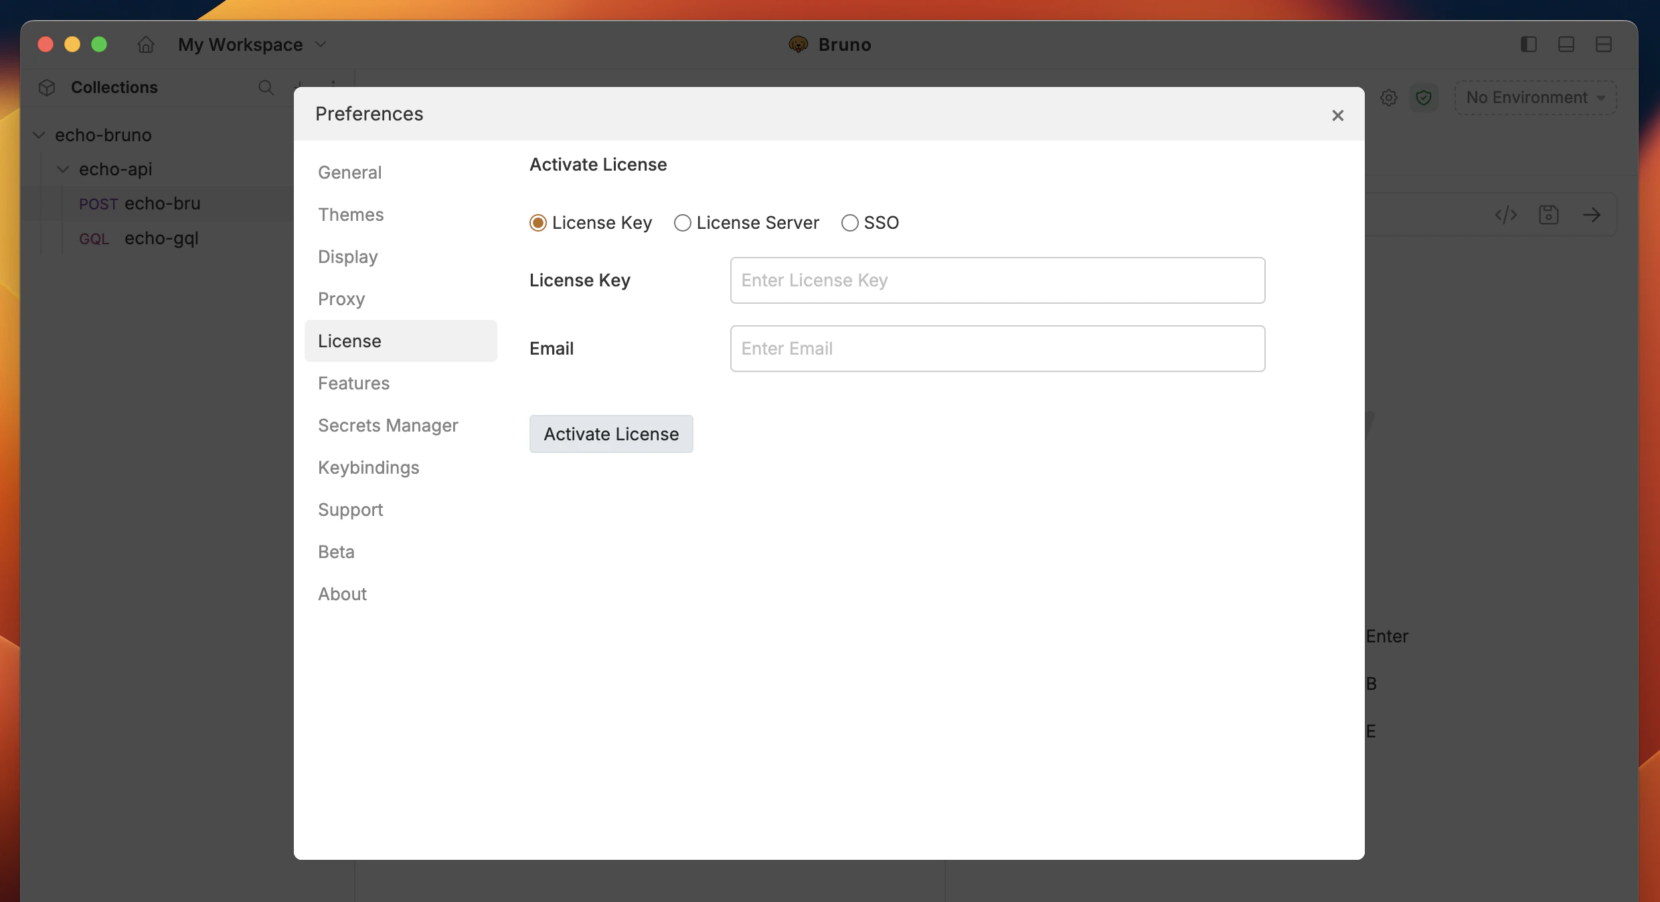Click the shield security icon
1660x902 pixels.
(1424, 98)
